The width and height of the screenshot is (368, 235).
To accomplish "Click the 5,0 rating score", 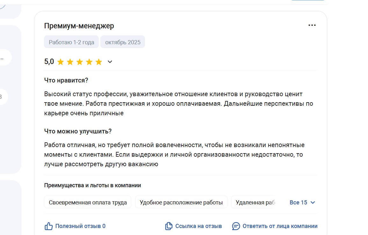I will pos(49,62).
